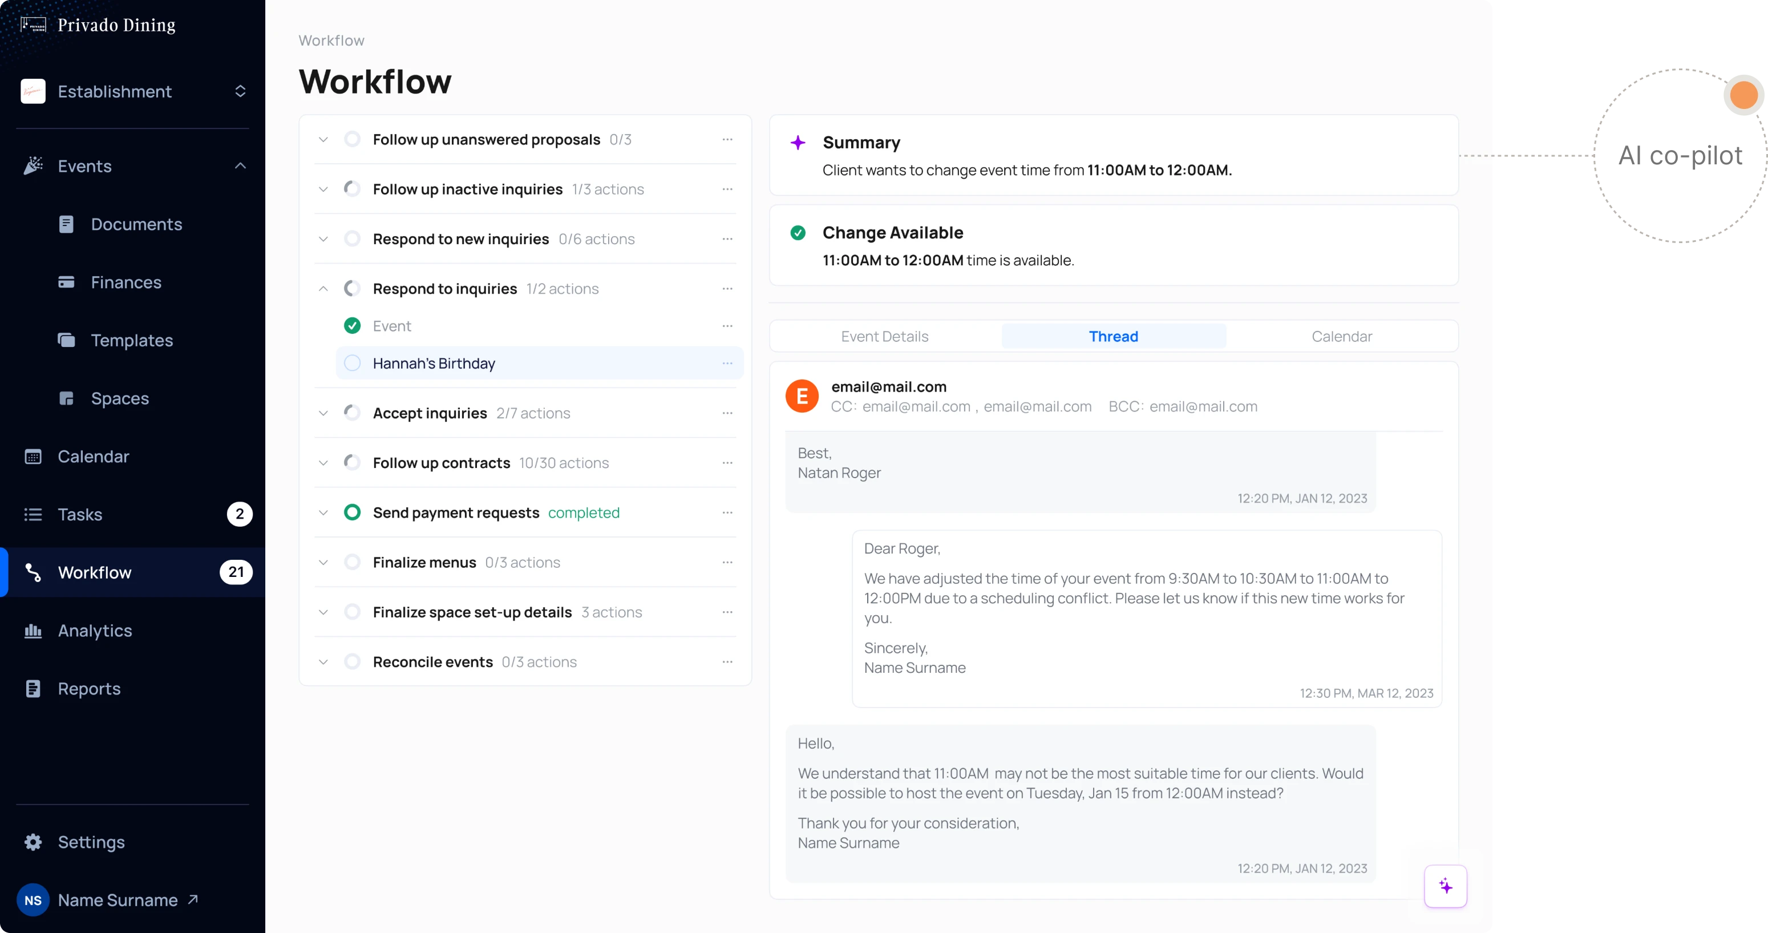The width and height of the screenshot is (1768, 933).
Task: Uncheck the completed Event task
Action: (x=353, y=325)
